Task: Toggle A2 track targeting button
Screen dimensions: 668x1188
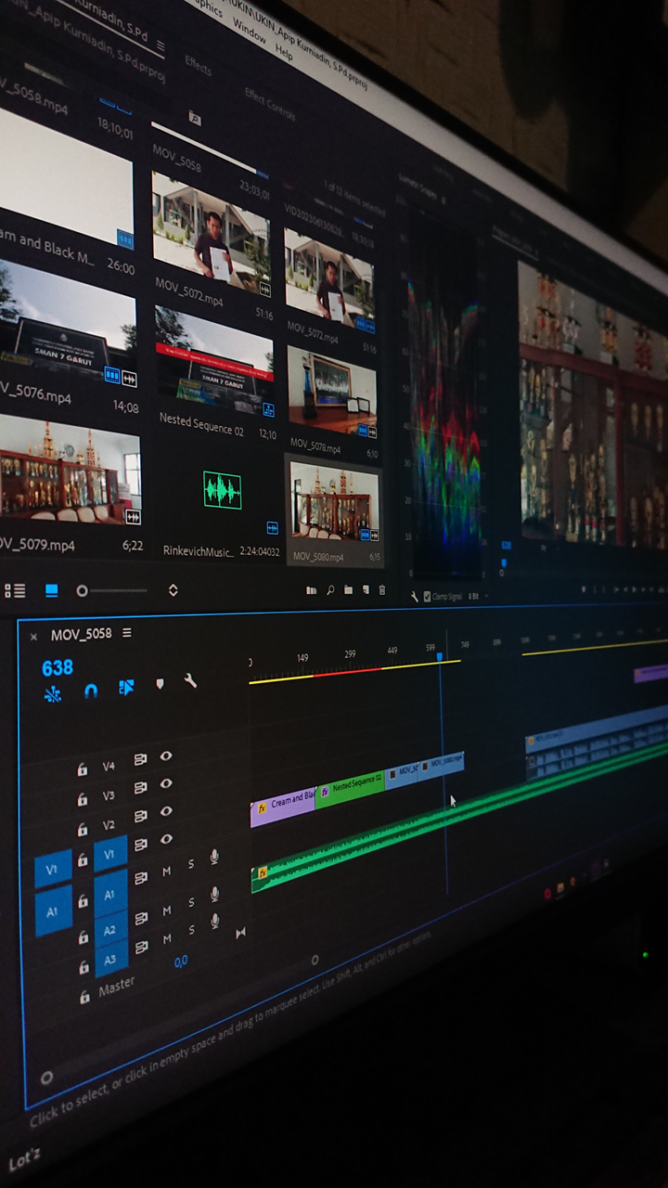Action: (x=110, y=929)
